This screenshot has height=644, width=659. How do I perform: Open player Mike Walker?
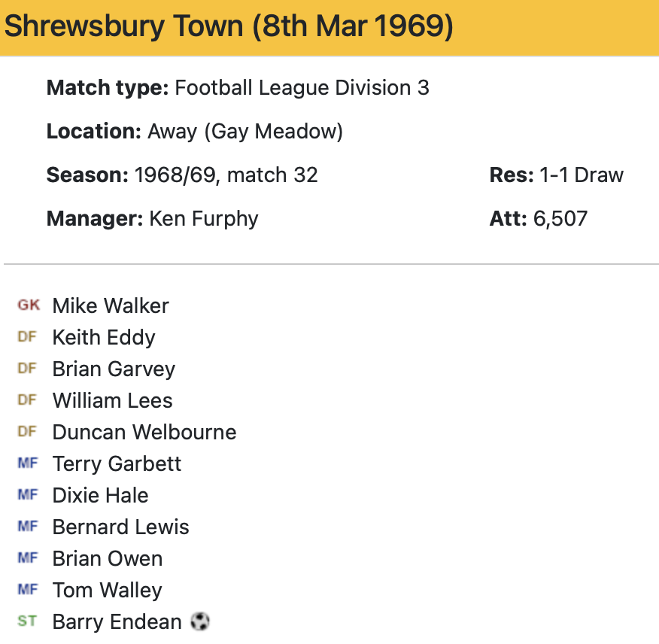pyautogui.click(x=111, y=305)
